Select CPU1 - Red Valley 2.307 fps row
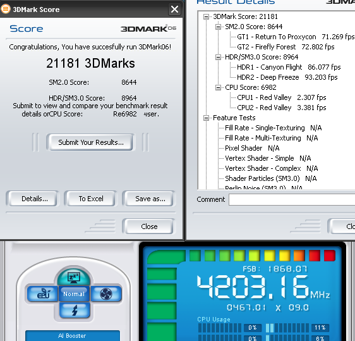This screenshot has width=355, height=341. pyautogui.click(x=282, y=97)
